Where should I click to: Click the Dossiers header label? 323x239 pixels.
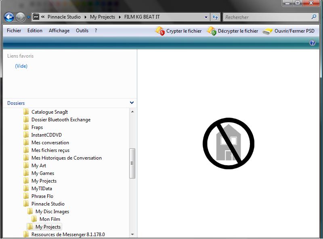pos(16,103)
